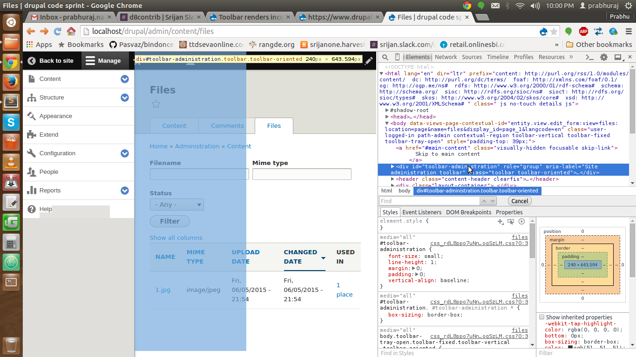636x357 pixels.
Task: Click Cancel in DevTools find bar
Action: tap(520, 201)
